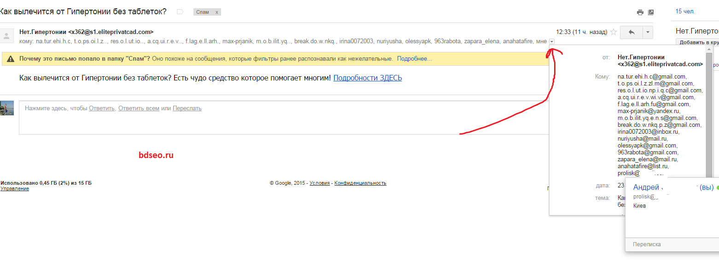Print this email with the printer icon
Viewport: 719px width, 261px height.
click(x=640, y=12)
